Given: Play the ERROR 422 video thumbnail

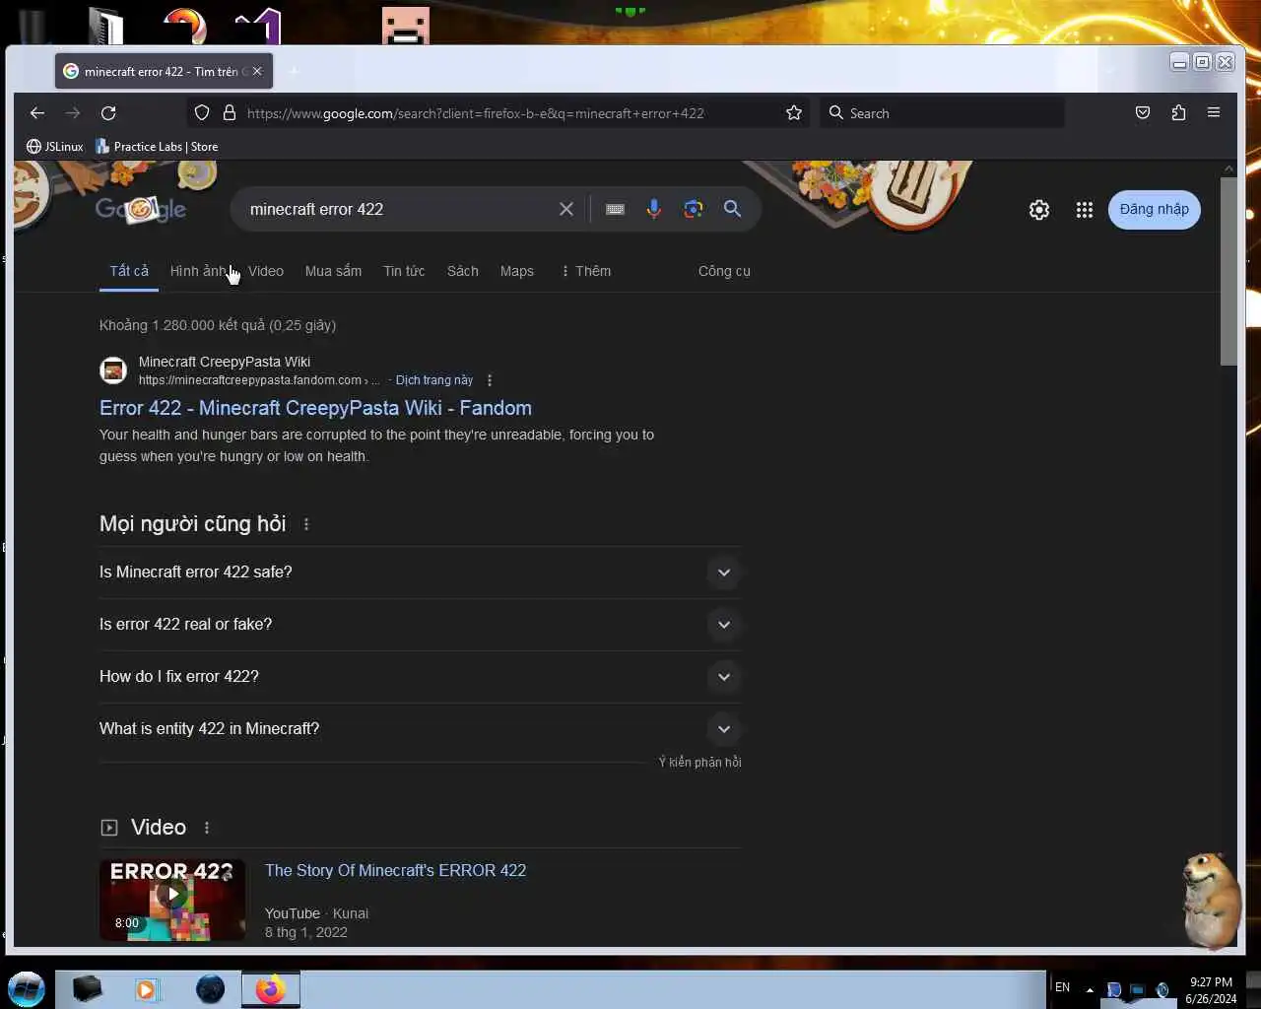Looking at the screenshot, I should point(172,900).
